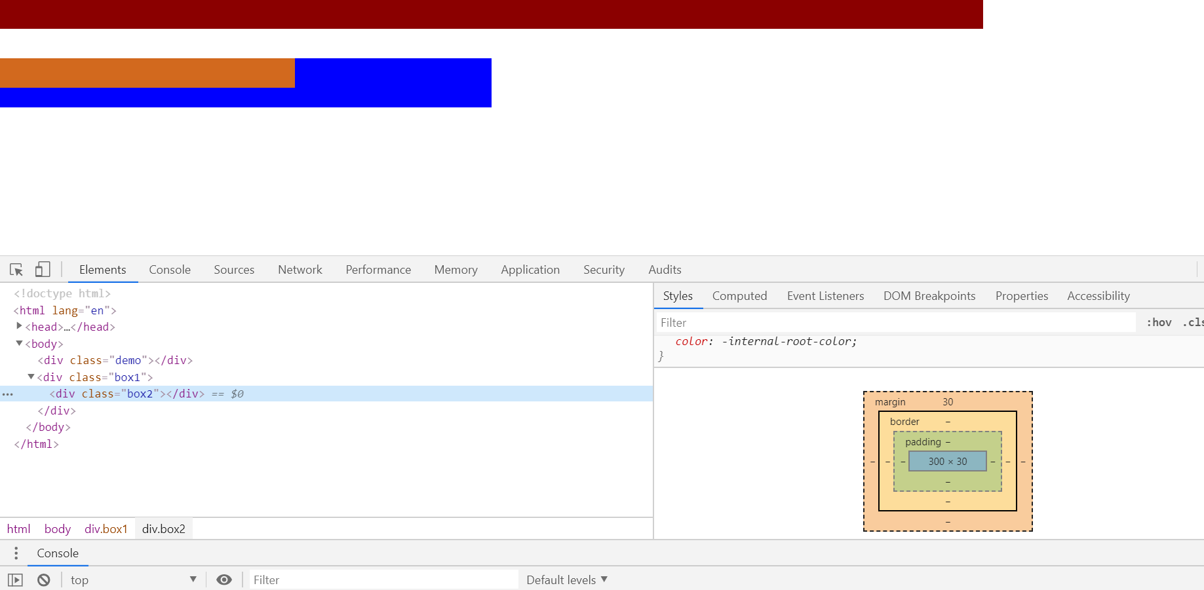Select the closing html tag line
Viewport: 1204px width, 590px height.
(36, 444)
